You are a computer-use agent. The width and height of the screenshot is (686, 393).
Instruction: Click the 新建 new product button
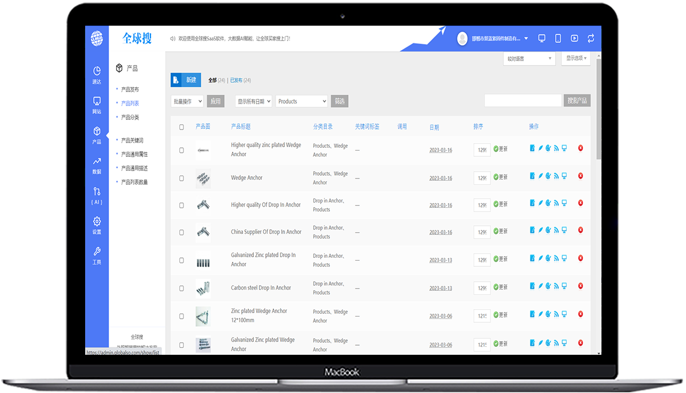(x=186, y=80)
